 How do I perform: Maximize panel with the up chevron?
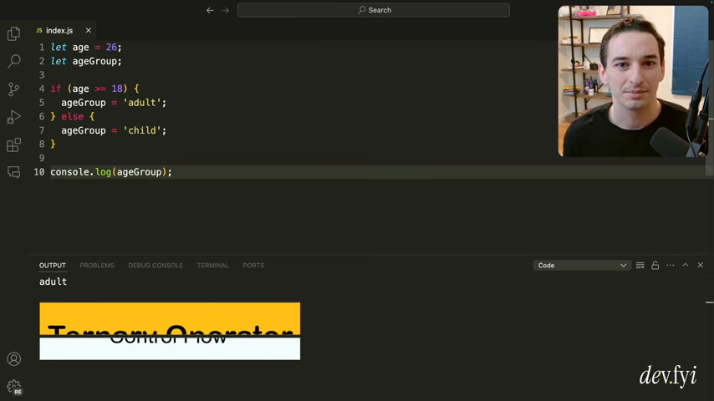686,265
